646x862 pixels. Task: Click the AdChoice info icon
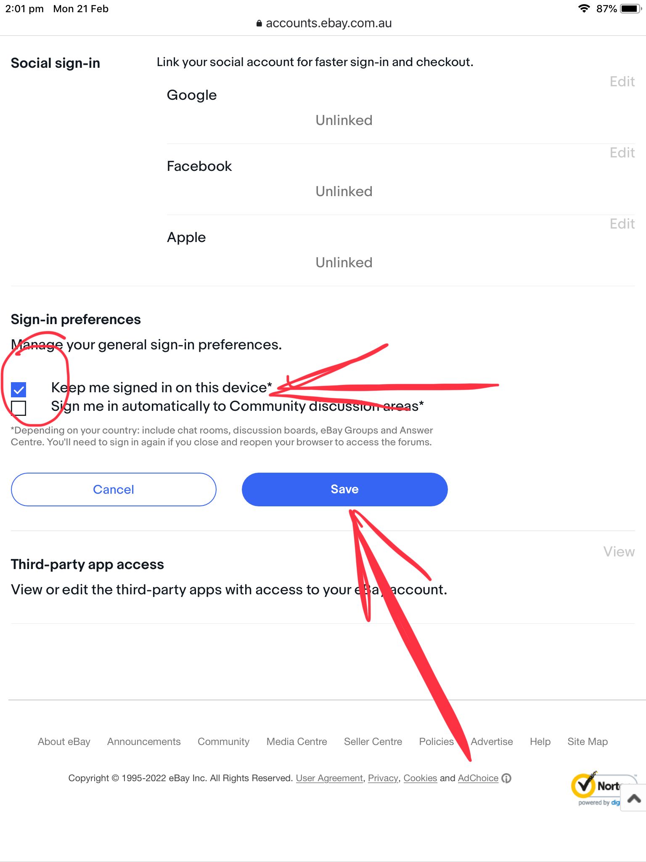click(507, 778)
